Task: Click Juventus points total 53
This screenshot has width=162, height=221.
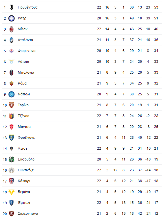Action: coord(156,7)
